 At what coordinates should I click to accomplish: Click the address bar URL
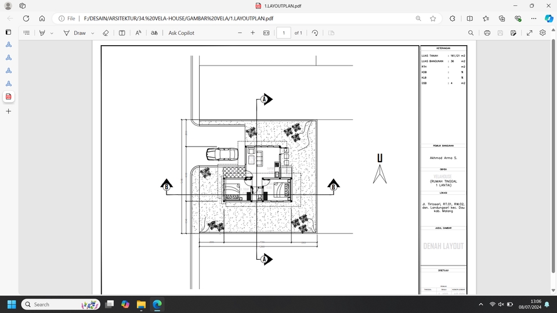tap(179, 19)
